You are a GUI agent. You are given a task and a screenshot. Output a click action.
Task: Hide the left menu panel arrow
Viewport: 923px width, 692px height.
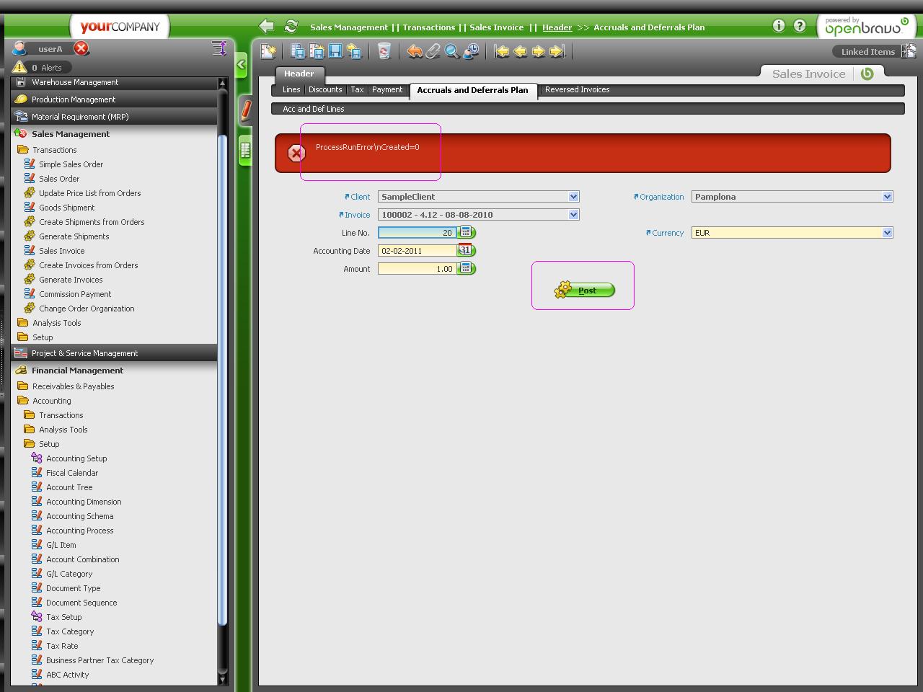(242, 66)
